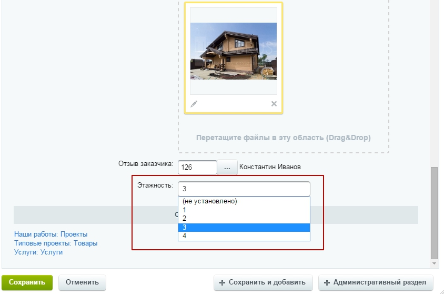The image size is (444, 294).
Task: Click the vertical scrollbar thumb
Action: [x=434, y=213]
